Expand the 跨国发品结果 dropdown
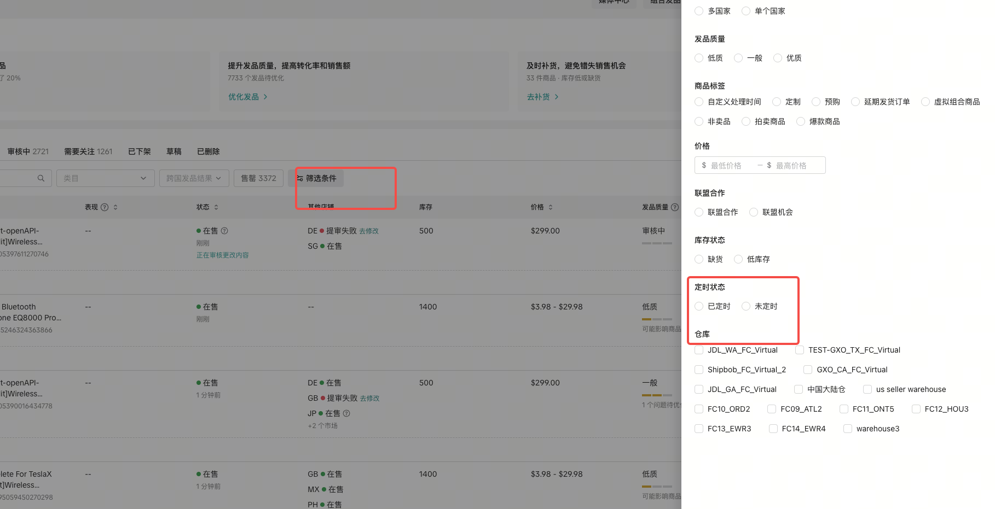The width and height of the screenshot is (995, 509). coord(194,178)
